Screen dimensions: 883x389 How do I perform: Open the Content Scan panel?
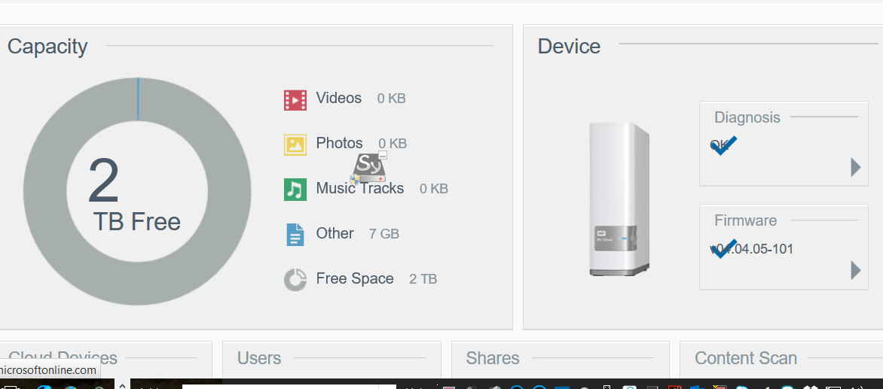[746, 359]
